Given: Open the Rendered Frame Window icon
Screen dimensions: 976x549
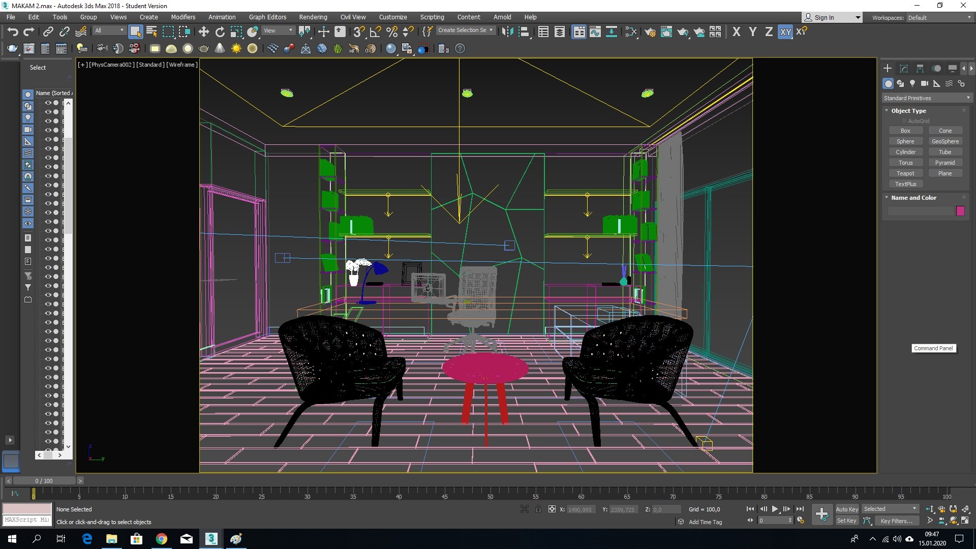Looking at the screenshot, I should [666, 32].
